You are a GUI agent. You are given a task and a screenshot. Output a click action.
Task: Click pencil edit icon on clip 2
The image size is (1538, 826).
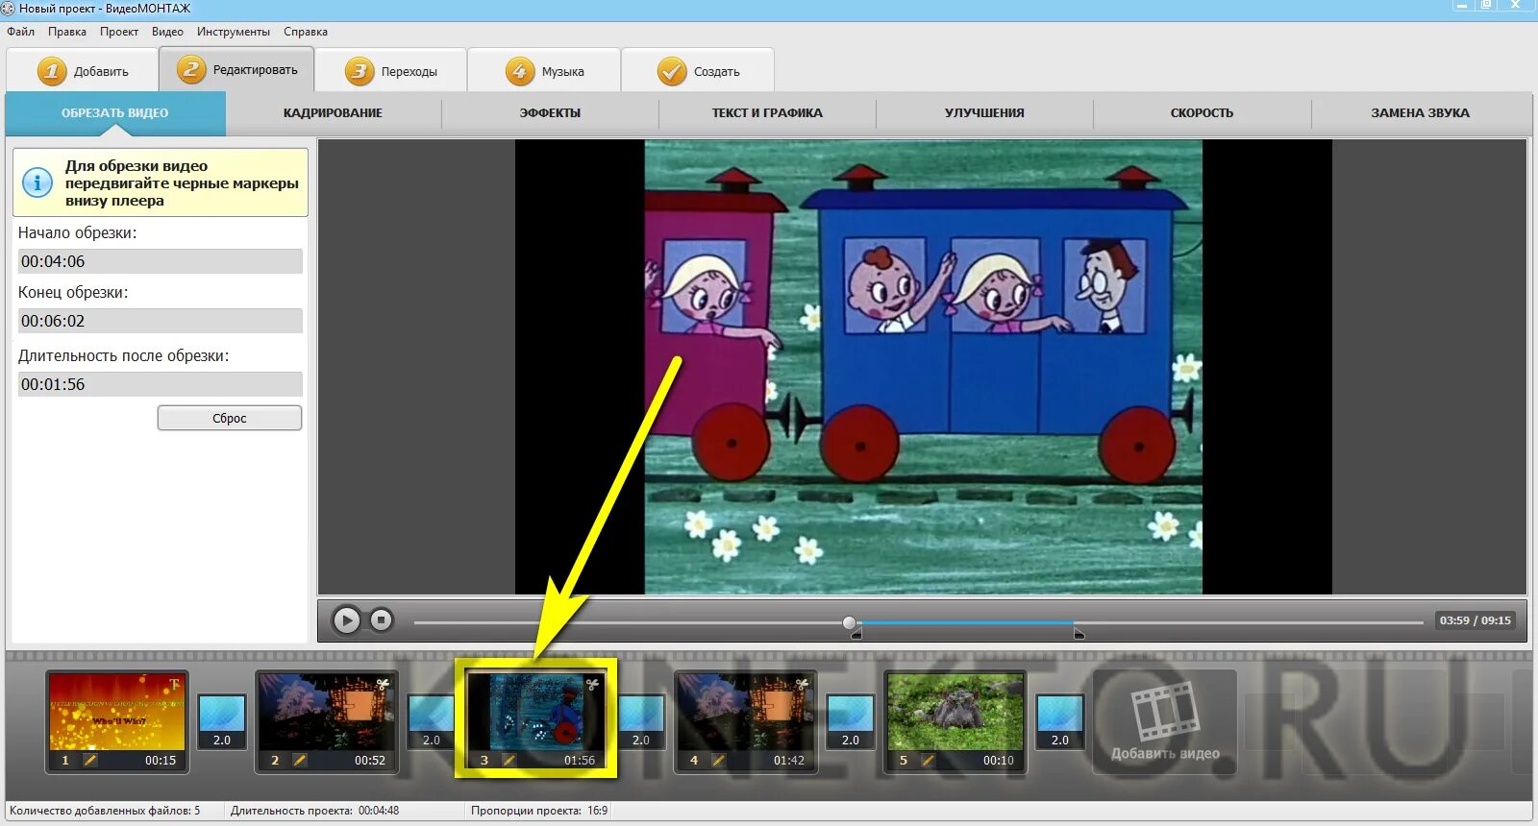coord(300,761)
